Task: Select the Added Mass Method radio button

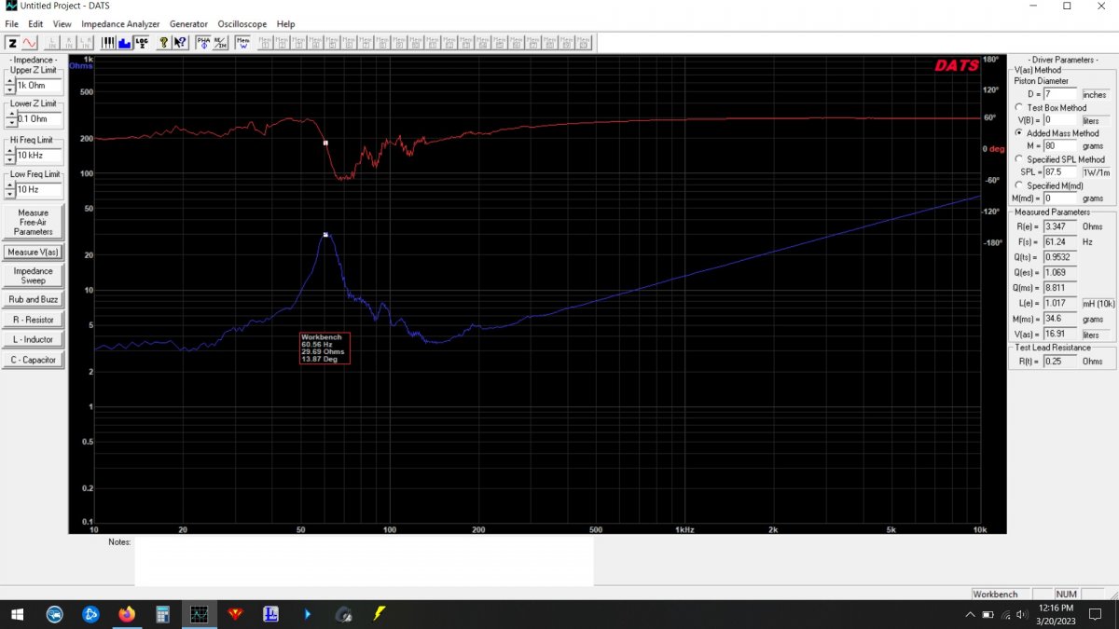Action: point(1019,133)
